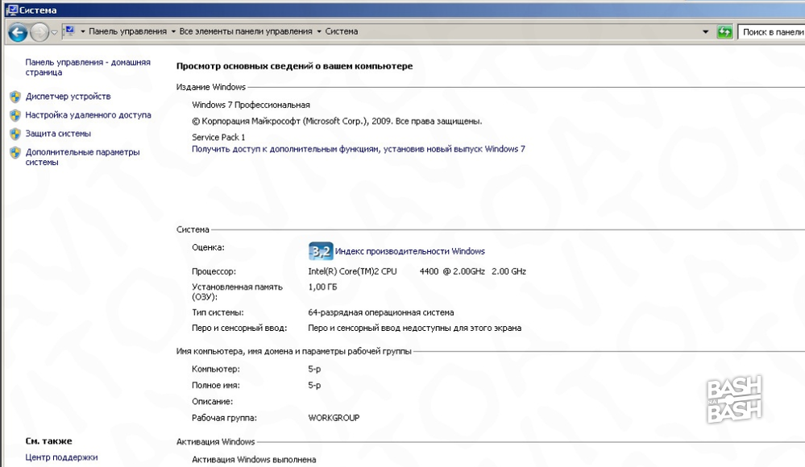Click the shield icon beside Защита системы
The width and height of the screenshot is (805, 467).
click(x=15, y=134)
